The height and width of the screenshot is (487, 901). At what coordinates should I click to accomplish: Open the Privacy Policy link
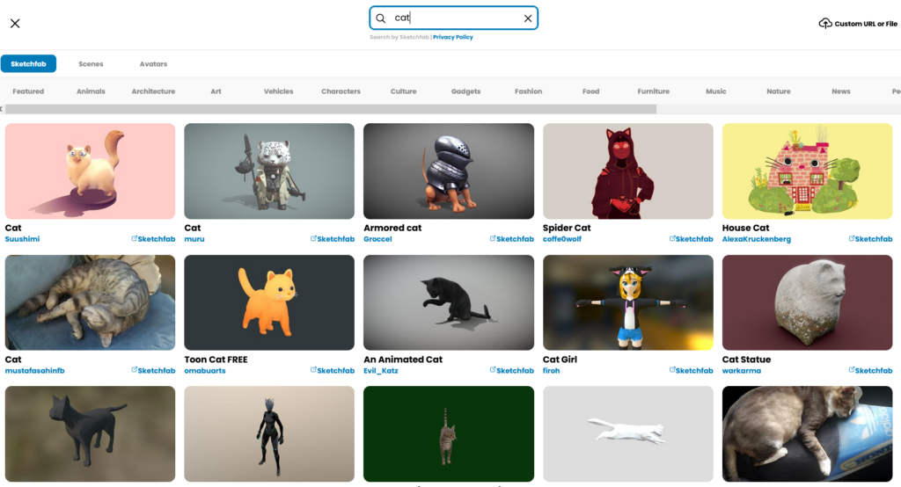pos(453,37)
